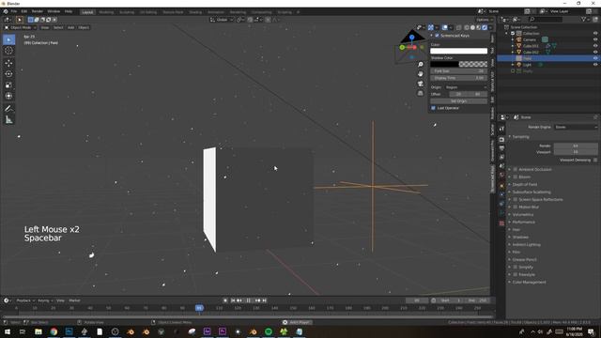Open the File menu
This screenshot has width=601, height=338.
pyautogui.click(x=14, y=11)
